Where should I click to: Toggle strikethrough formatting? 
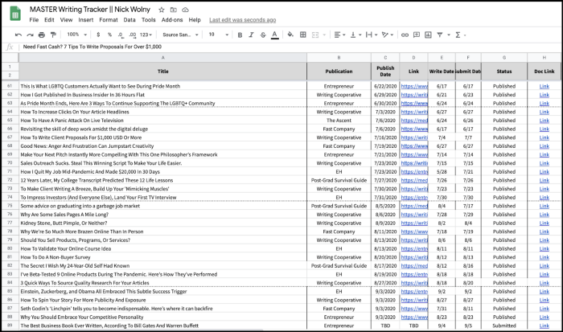point(261,35)
